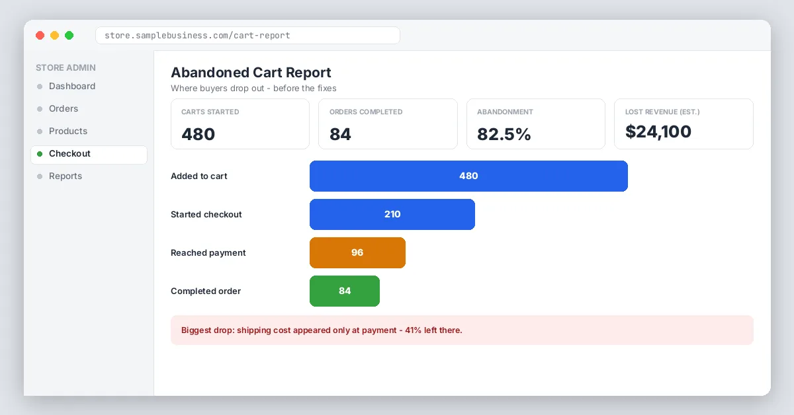Click the Lost Revenue $24,100 card
This screenshot has width=794, height=415.
[x=684, y=124]
